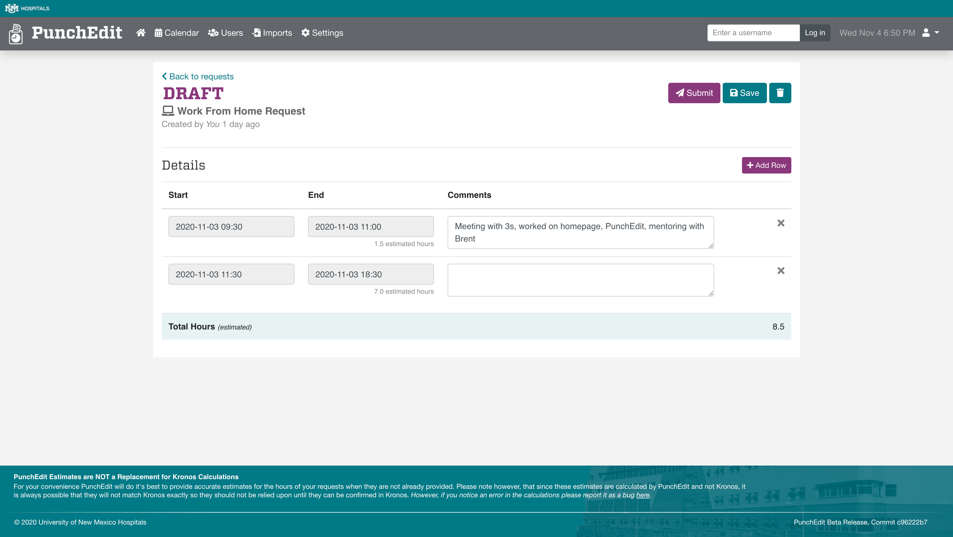The height and width of the screenshot is (537, 953).
Task: Click the '7.0 estimated hours' text
Action: click(x=404, y=291)
